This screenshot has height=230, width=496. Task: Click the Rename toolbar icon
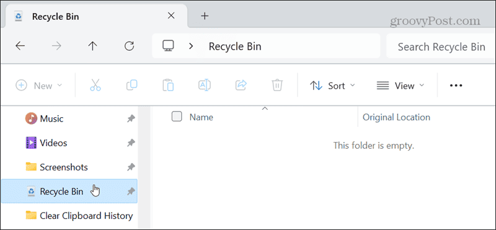[x=205, y=86]
